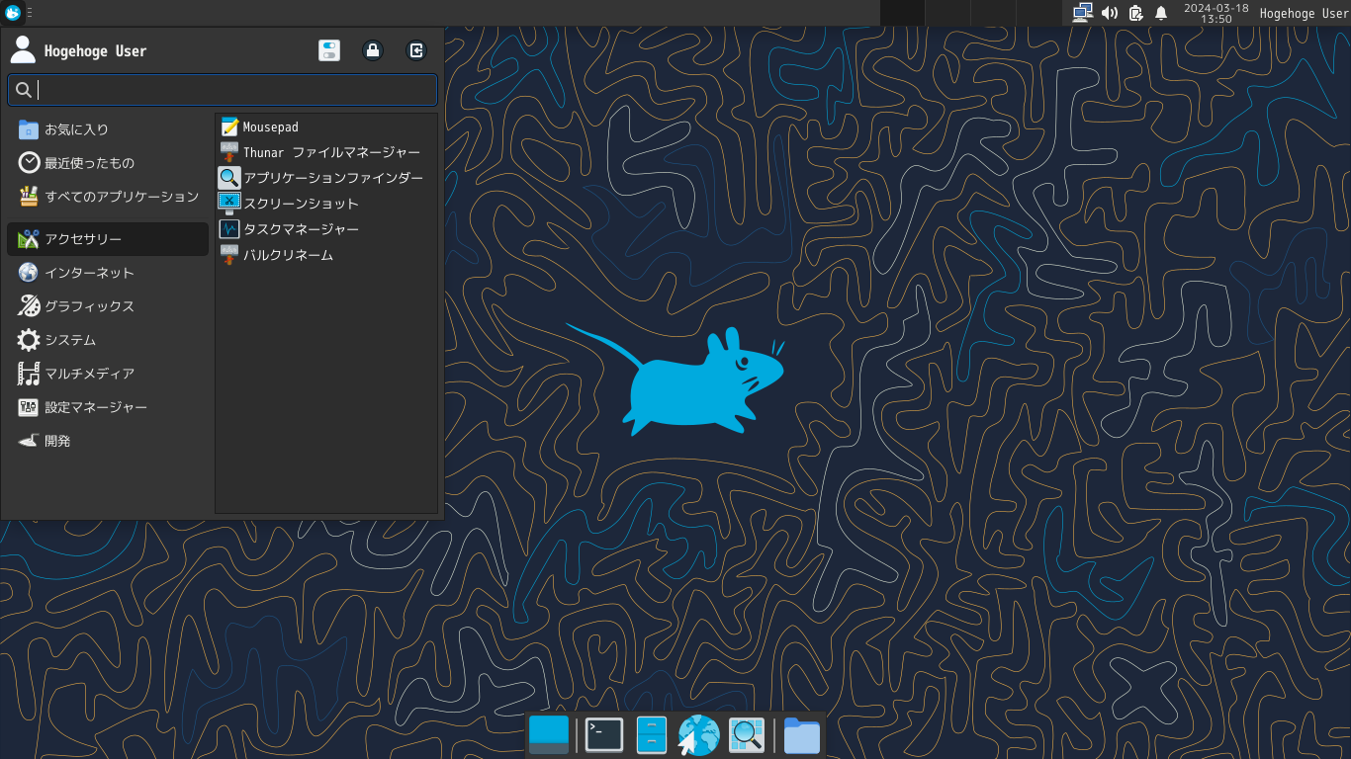Click the volume speaker tray icon
This screenshot has height=759, width=1351.
[x=1110, y=13]
